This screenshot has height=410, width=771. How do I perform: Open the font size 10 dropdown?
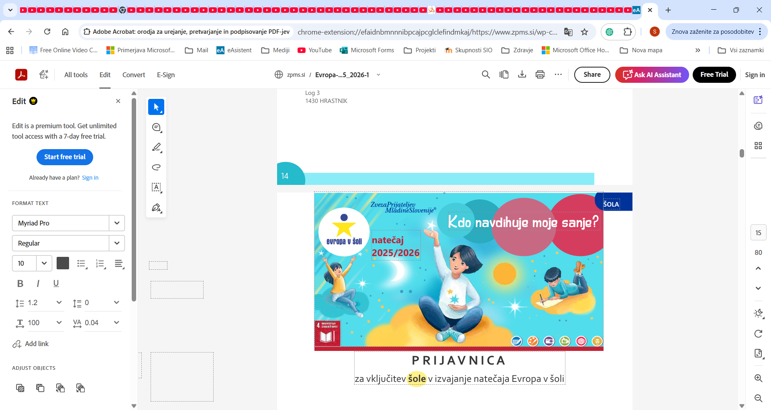[44, 263]
